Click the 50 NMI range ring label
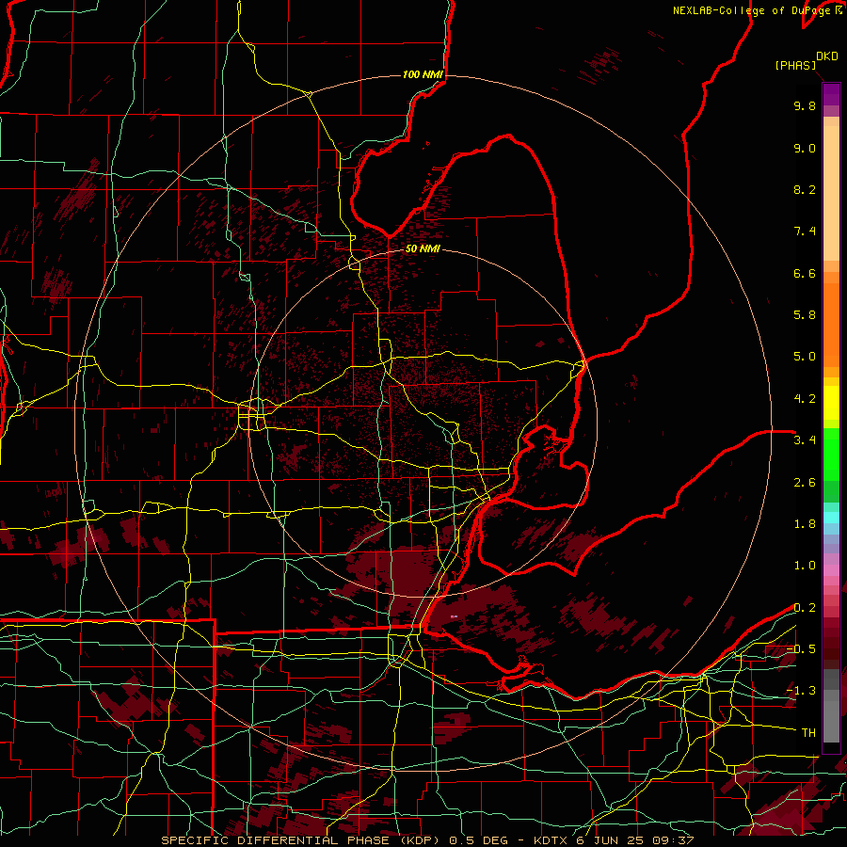 pyautogui.click(x=423, y=248)
